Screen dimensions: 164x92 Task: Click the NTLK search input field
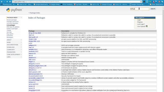coord(140,9)
